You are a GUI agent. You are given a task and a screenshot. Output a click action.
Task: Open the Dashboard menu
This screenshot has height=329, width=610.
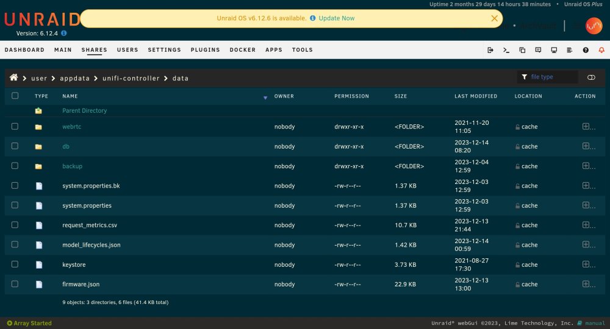coord(24,50)
